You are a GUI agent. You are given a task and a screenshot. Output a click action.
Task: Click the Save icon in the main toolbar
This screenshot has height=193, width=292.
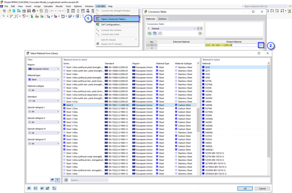click(x=29, y=11)
